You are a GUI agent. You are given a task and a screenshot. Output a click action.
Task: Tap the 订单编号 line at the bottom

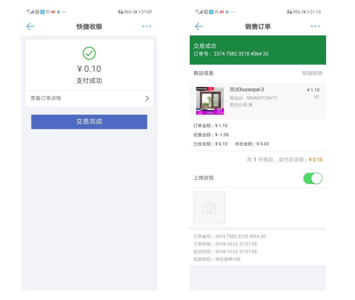(x=229, y=236)
